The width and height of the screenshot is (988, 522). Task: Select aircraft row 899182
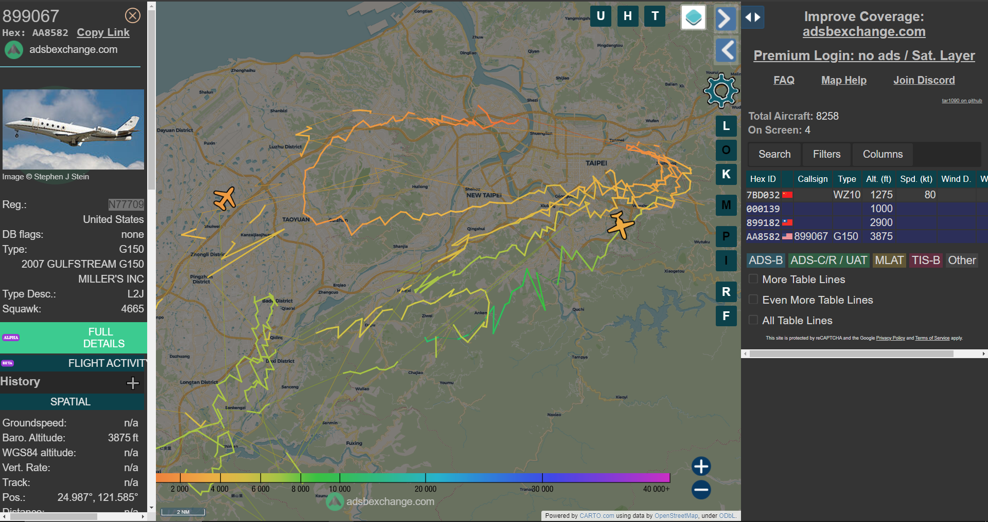(867, 222)
